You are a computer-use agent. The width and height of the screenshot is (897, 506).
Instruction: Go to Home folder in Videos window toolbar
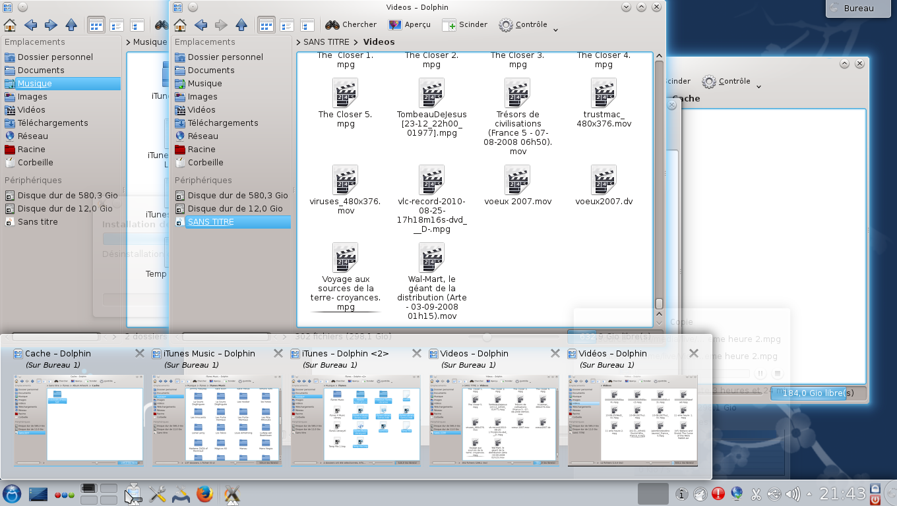point(180,25)
